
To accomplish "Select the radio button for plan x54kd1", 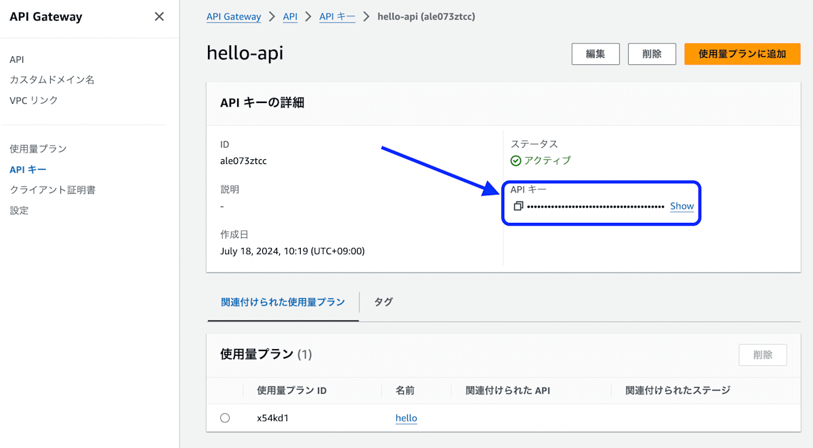I will (x=225, y=418).
